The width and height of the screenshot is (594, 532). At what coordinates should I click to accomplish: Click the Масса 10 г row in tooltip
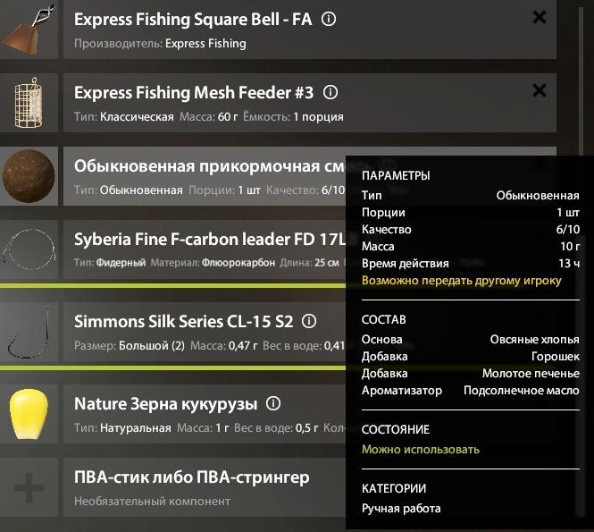(471, 246)
